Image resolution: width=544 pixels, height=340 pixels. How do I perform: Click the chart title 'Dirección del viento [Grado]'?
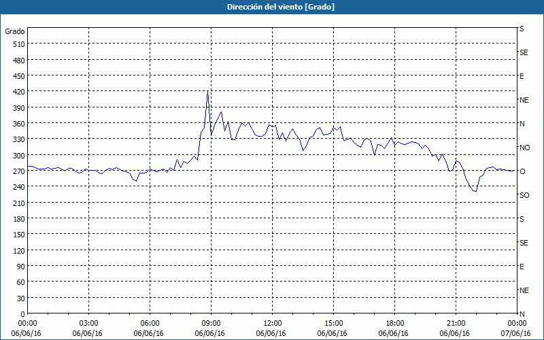(281, 7)
